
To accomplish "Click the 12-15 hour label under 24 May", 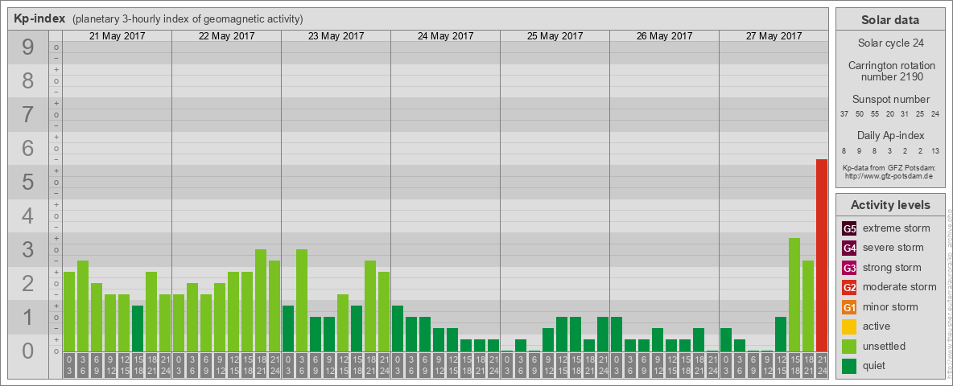I will pyautogui.click(x=452, y=365).
